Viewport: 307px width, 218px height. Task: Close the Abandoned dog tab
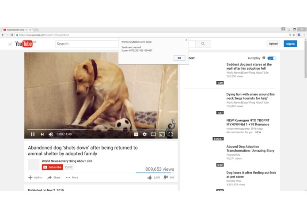point(30,30)
